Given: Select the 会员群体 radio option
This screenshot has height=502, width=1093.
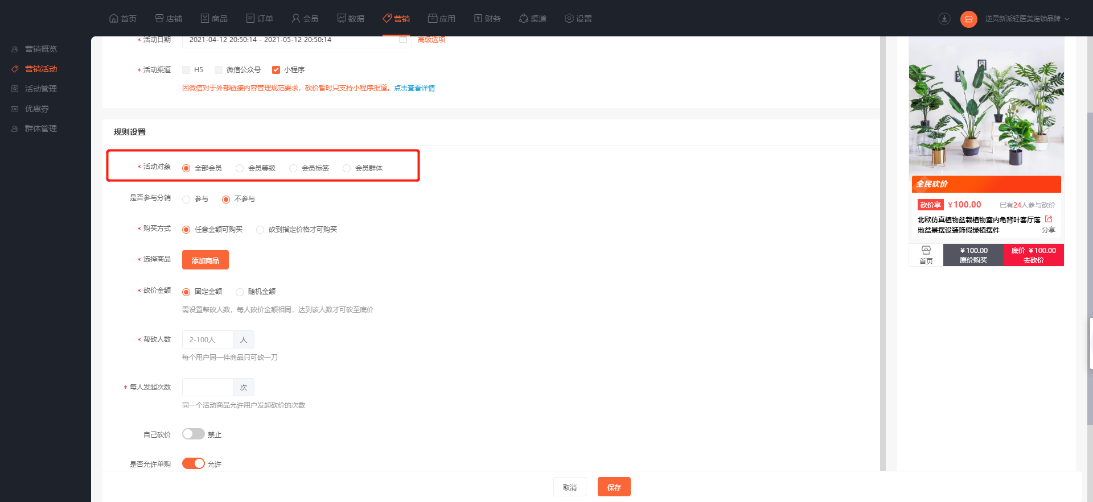Looking at the screenshot, I should (347, 168).
